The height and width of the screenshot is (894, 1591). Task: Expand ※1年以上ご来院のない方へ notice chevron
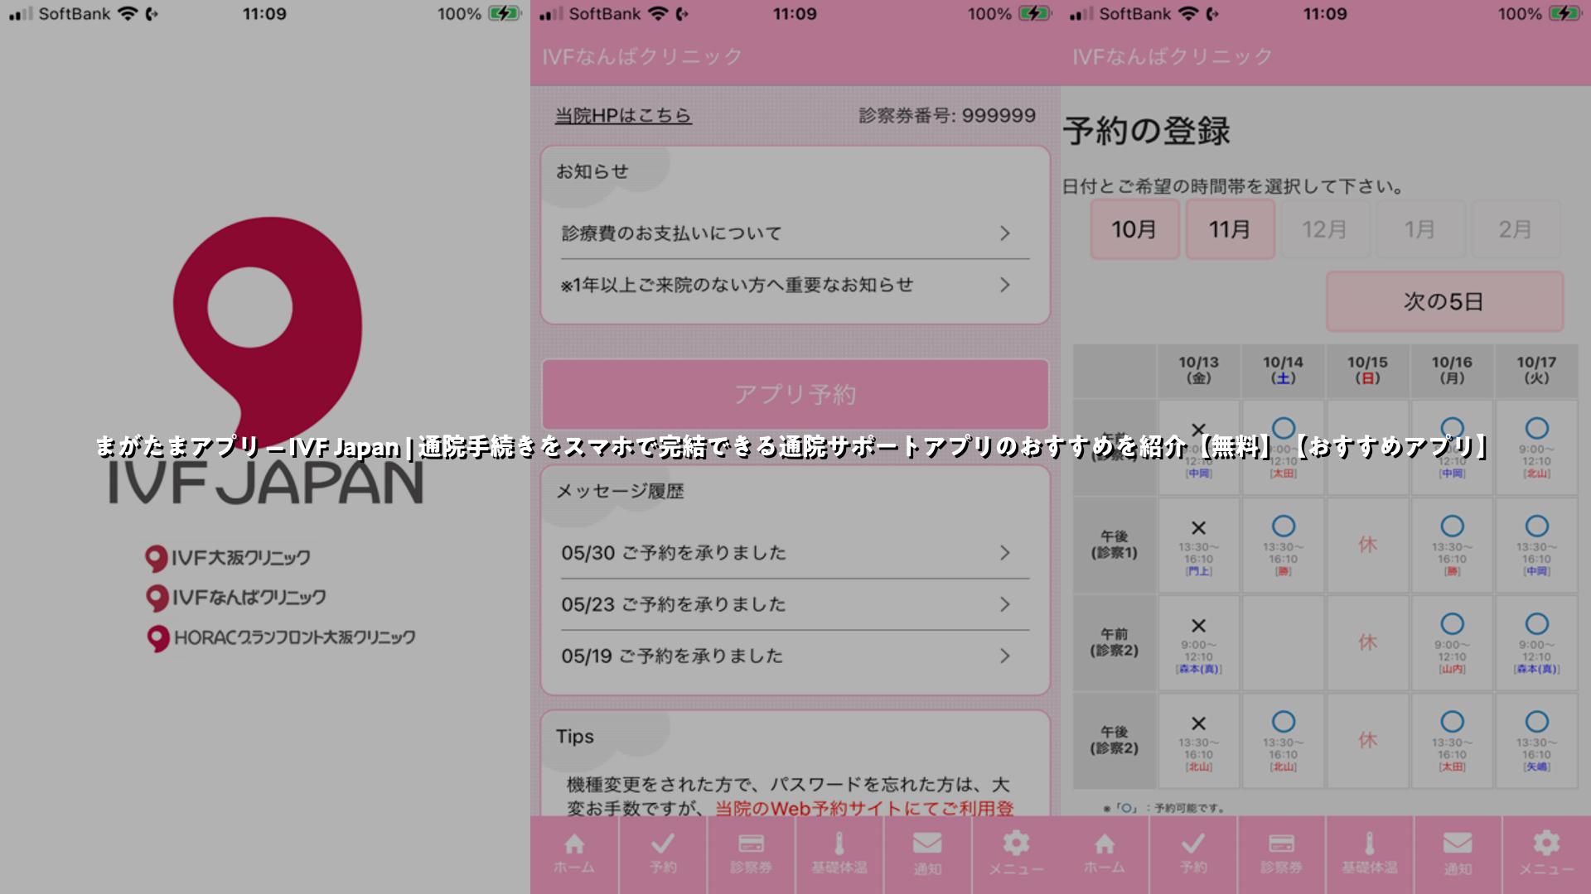click(1004, 285)
